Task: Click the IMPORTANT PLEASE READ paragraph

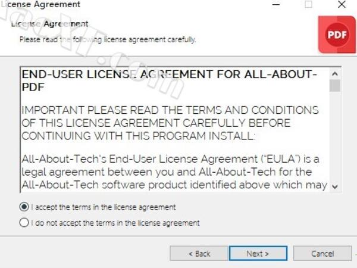Action: [170, 123]
